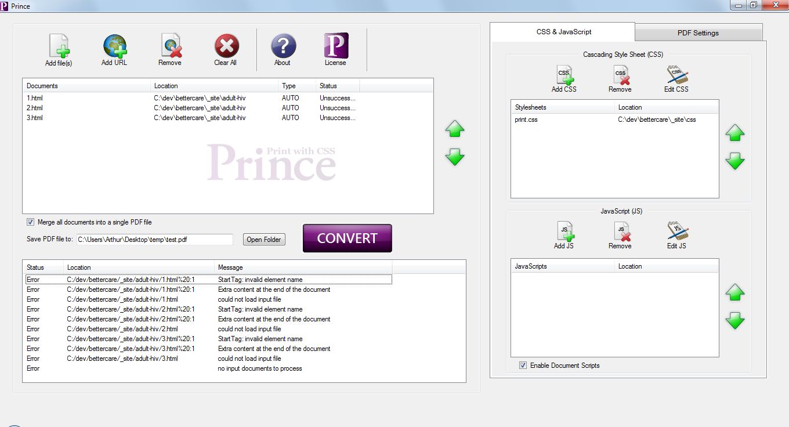Click the Add URL globe icon

coord(114,46)
